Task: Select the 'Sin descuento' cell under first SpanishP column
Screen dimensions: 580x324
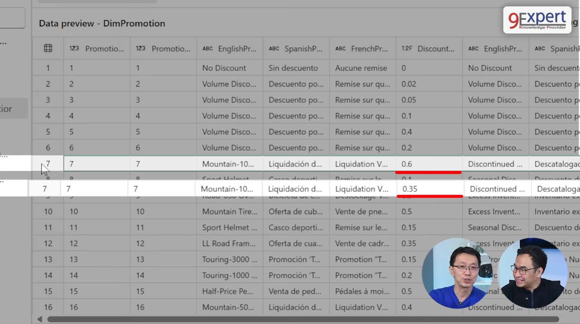Action: pos(293,68)
